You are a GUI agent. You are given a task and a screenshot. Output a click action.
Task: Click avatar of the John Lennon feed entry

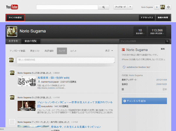coord(12,97)
